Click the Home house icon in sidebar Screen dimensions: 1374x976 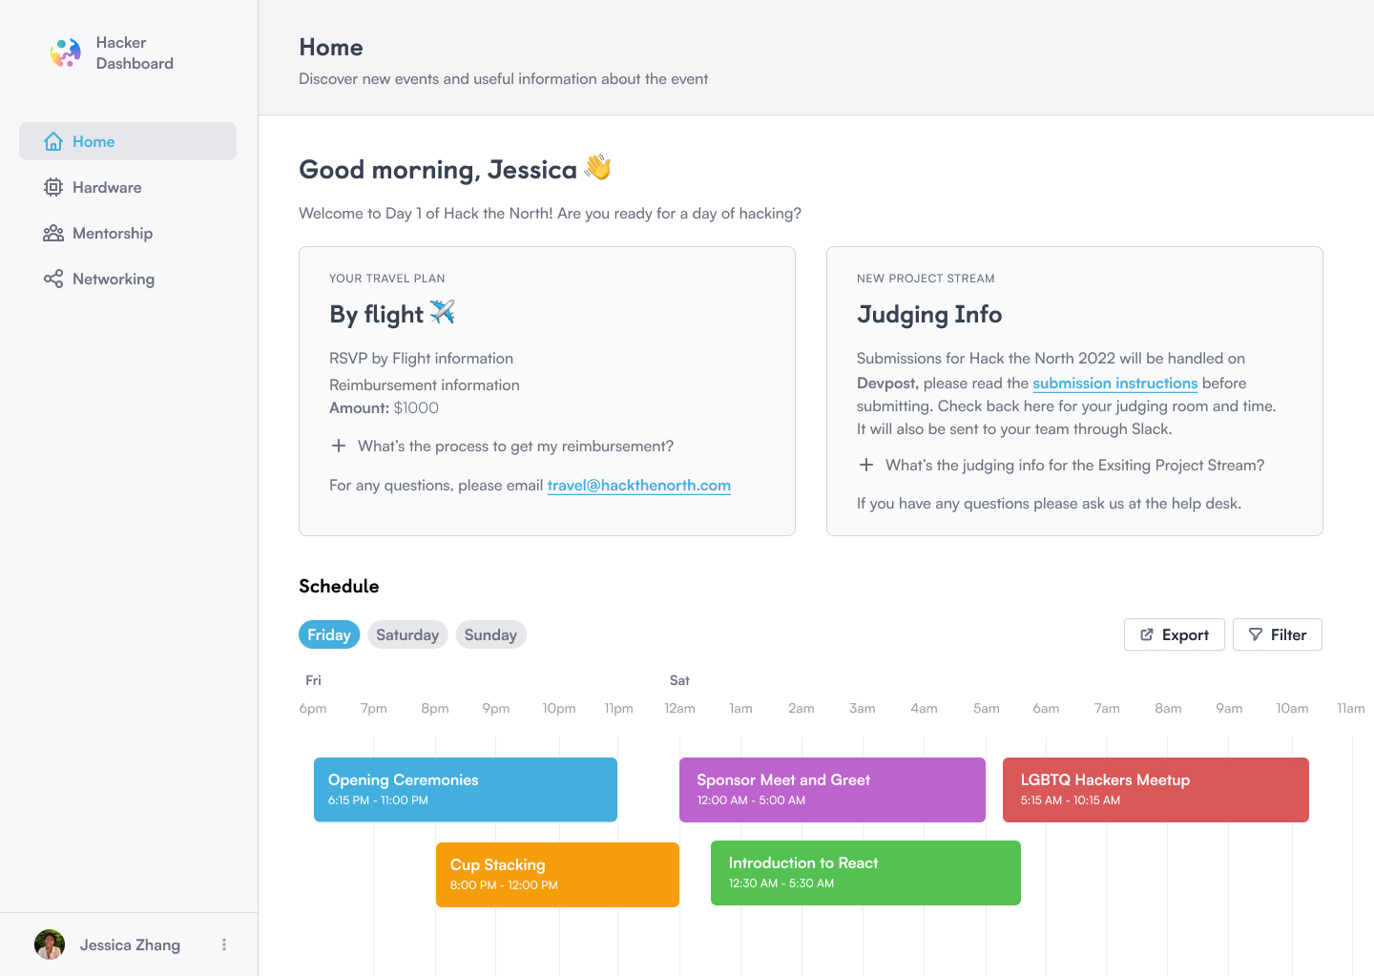click(53, 141)
